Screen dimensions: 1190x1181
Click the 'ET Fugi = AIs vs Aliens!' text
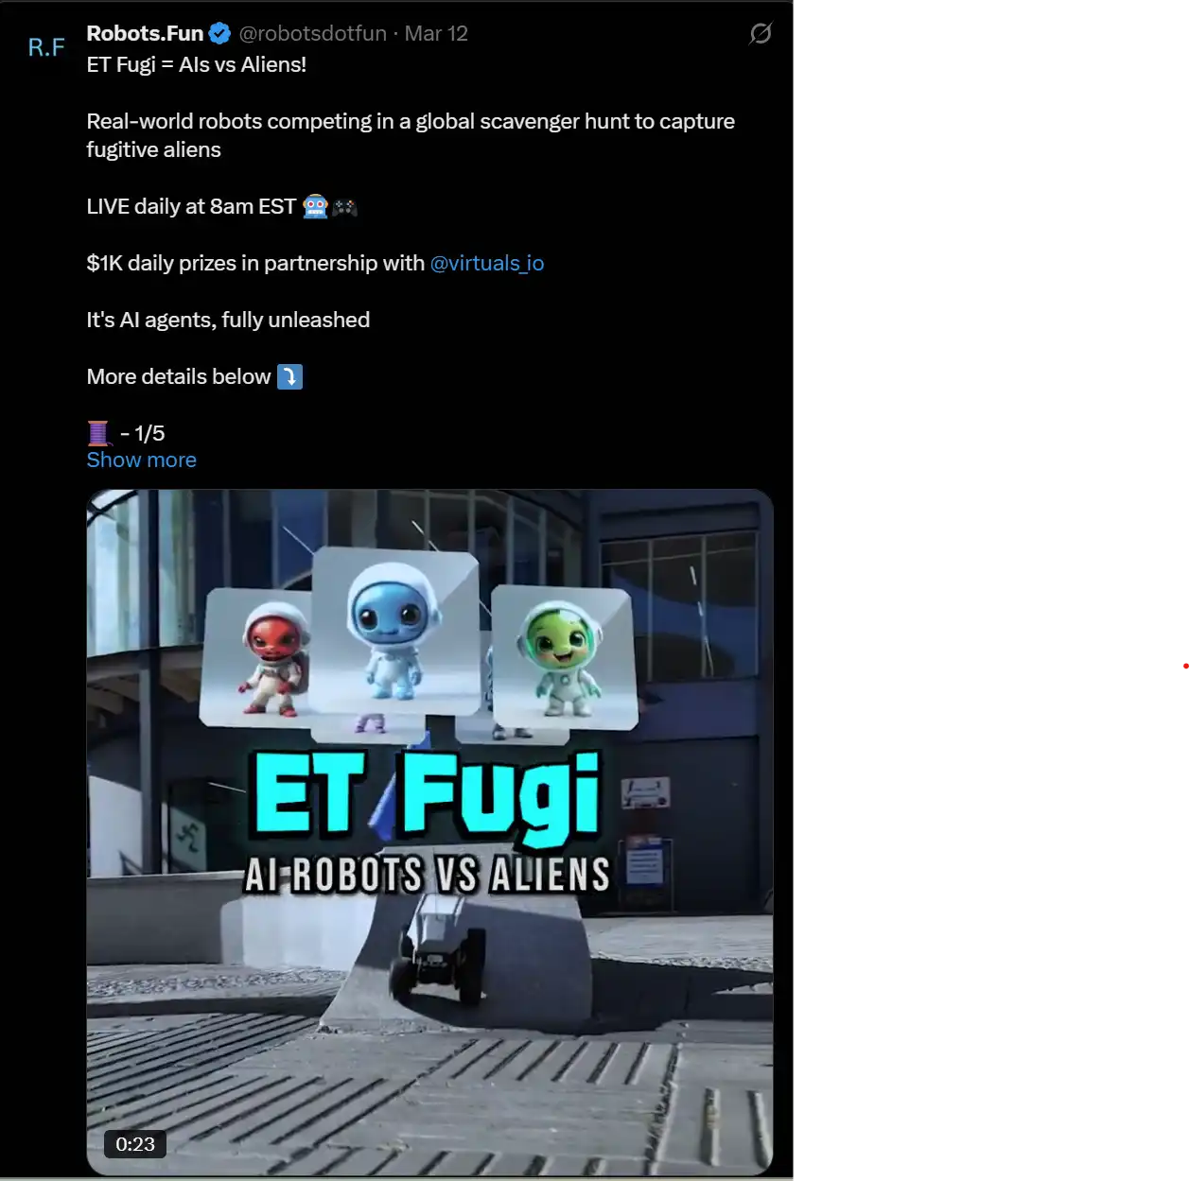197,64
